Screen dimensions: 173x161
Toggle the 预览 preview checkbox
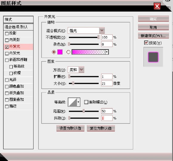[x=146, y=43]
